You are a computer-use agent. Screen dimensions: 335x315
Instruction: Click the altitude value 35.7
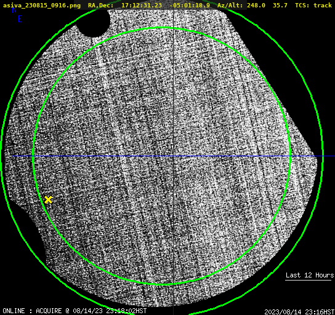coord(280,5)
